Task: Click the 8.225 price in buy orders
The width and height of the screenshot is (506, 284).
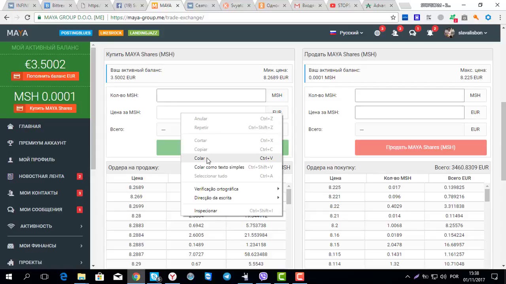Action: [x=334, y=187]
